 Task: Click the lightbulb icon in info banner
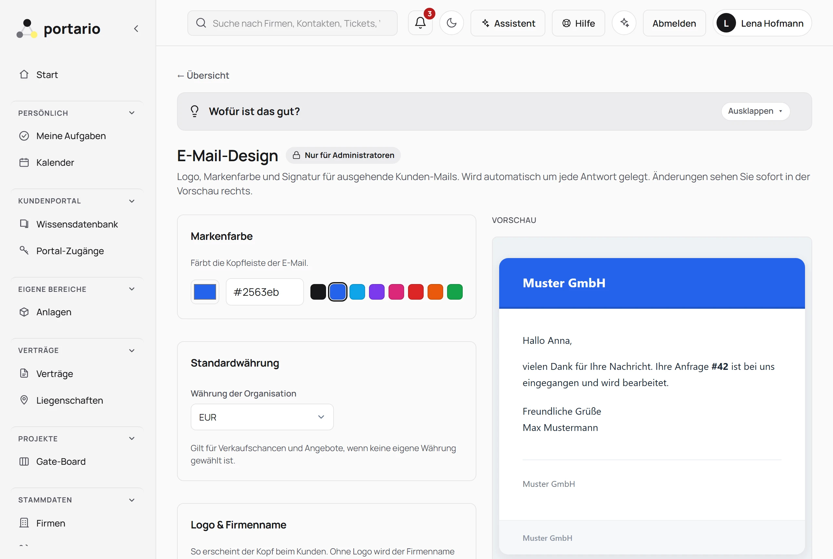(195, 111)
